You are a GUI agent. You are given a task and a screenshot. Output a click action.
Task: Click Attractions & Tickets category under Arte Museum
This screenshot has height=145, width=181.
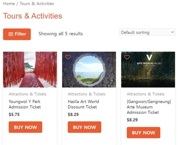point(146,94)
